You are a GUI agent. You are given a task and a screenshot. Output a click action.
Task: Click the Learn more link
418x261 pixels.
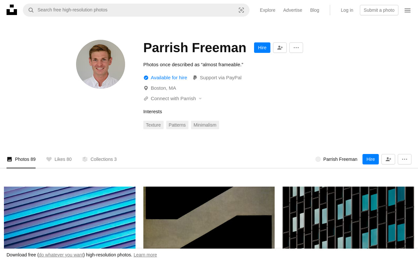click(145, 255)
